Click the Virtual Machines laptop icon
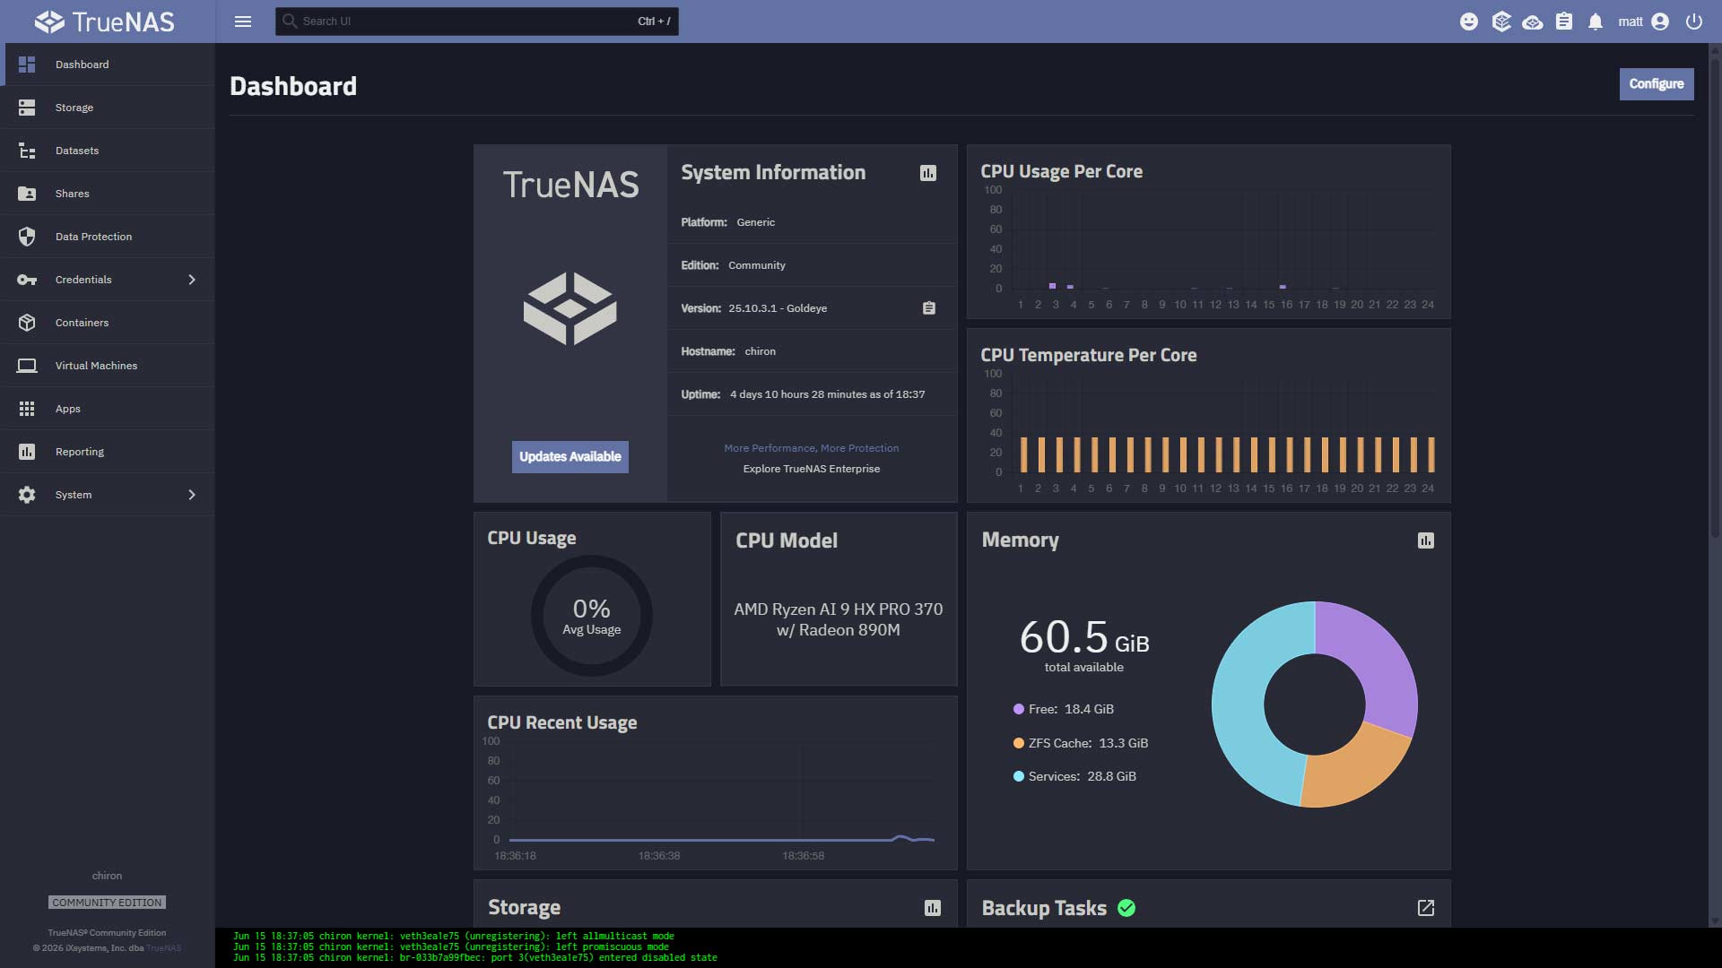This screenshot has width=1722, height=968. click(27, 366)
